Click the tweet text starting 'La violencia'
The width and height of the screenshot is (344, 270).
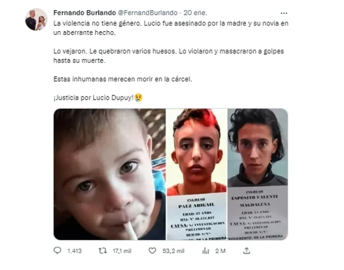coord(171,28)
